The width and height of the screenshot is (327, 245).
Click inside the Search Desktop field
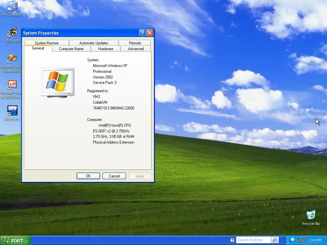tap(254, 240)
